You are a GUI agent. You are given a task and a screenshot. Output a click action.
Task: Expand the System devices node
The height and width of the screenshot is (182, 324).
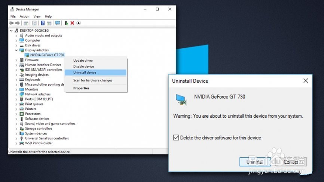pos(16,133)
